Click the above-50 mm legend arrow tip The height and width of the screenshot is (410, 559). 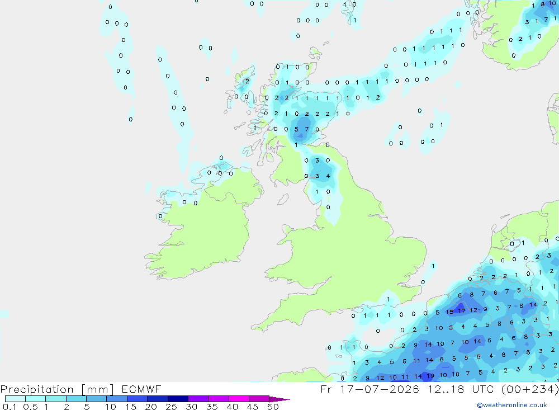coord(279,399)
